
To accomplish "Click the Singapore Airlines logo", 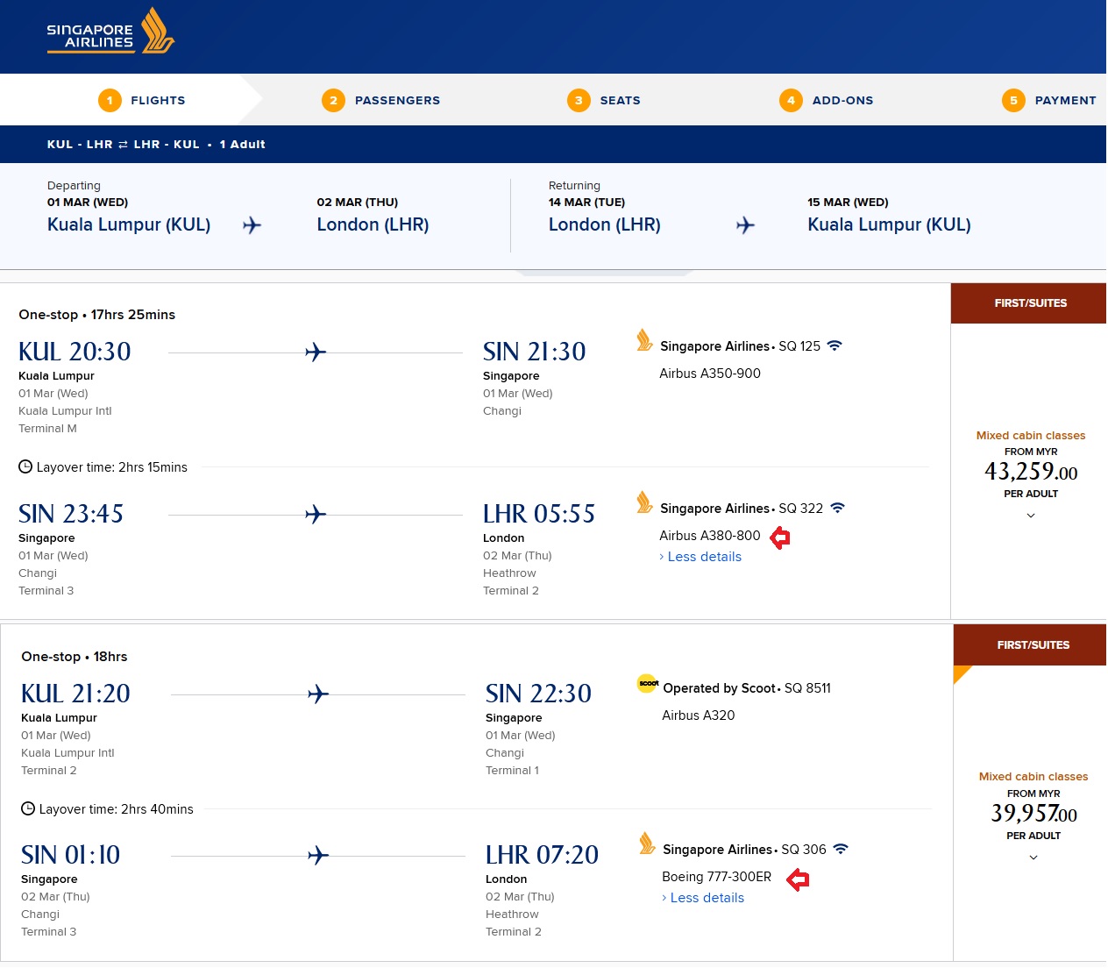I will click(x=110, y=32).
